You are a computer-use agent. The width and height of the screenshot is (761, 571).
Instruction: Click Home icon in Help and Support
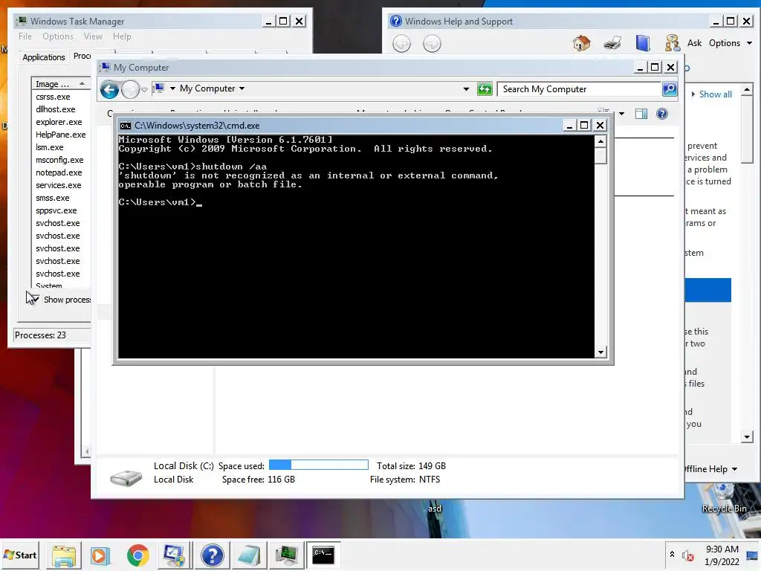[x=581, y=43]
